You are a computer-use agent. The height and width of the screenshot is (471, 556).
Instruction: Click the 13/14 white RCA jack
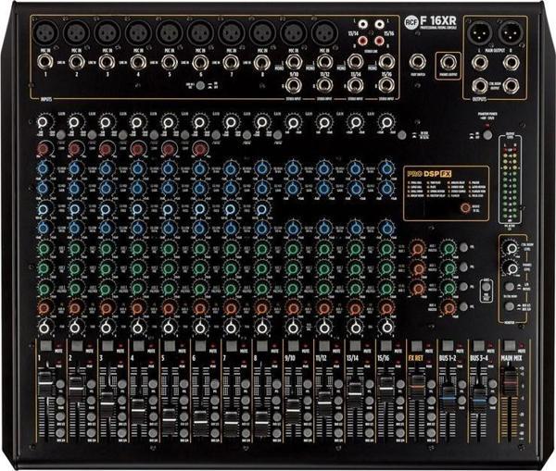click(362, 24)
